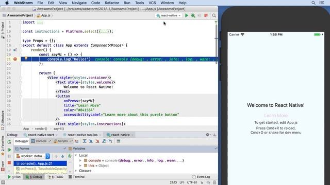Add a new watch in Variables
Screen dimensions: 330x185
tap(70, 156)
